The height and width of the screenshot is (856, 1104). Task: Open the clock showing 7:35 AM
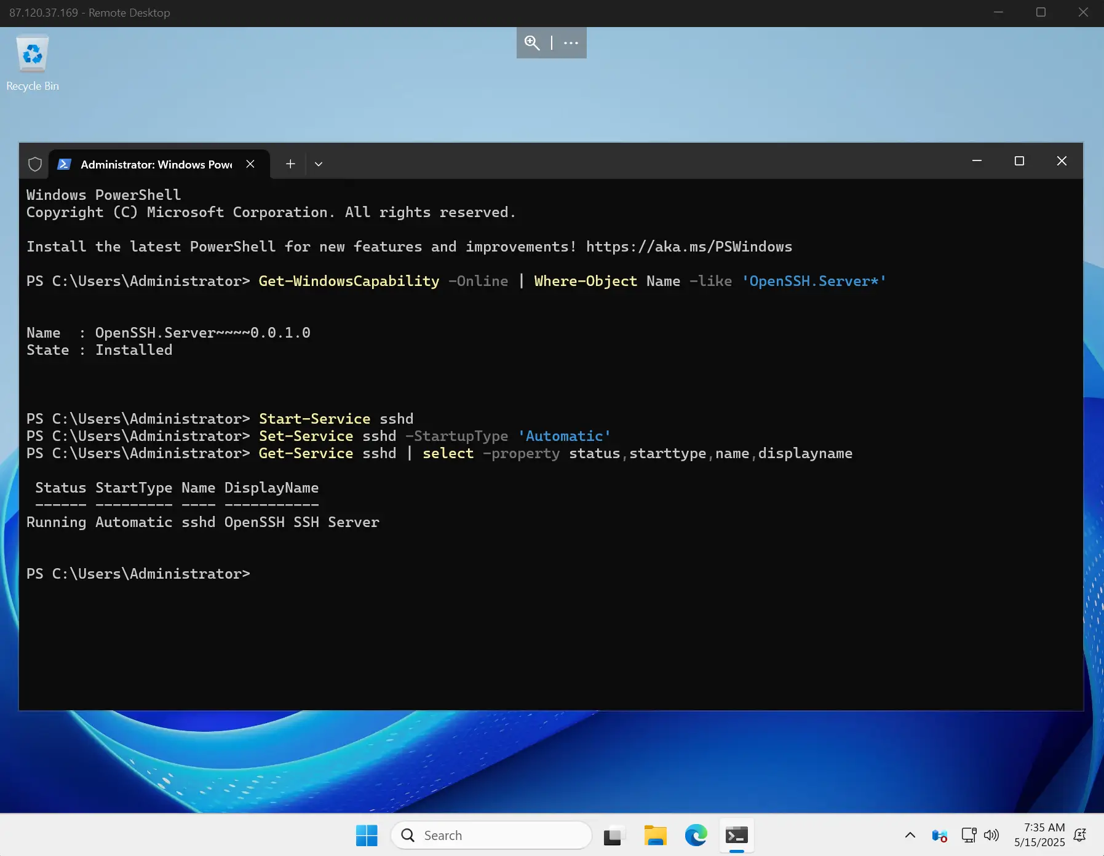[x=1039, y=835]
